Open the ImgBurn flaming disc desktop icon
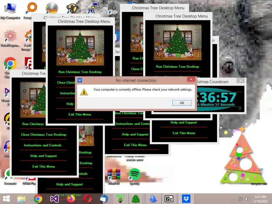272x204 pixels. [52, 8]
